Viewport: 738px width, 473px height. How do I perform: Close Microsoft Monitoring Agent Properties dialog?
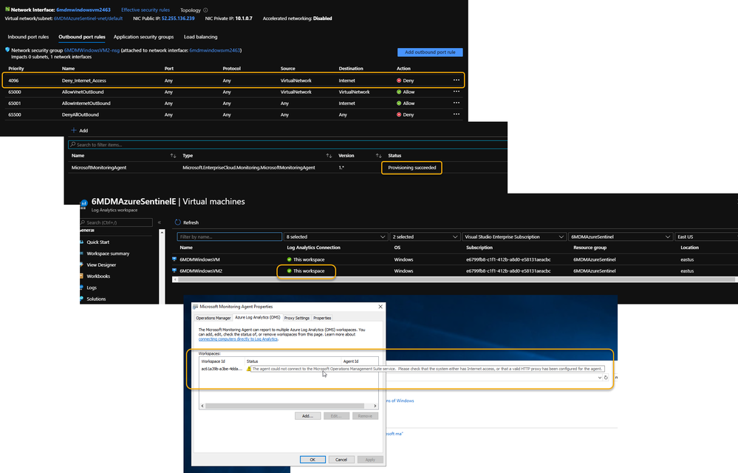click(380, 307)
